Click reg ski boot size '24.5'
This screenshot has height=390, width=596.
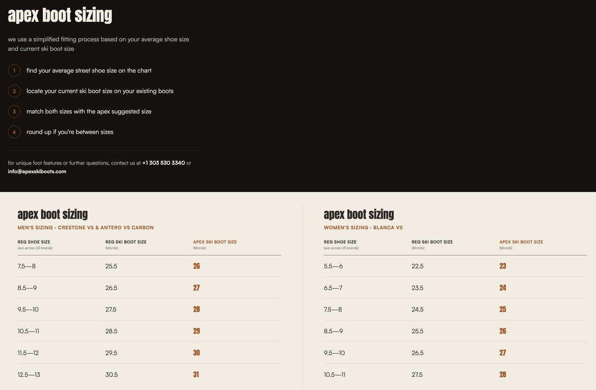[418, 310]
